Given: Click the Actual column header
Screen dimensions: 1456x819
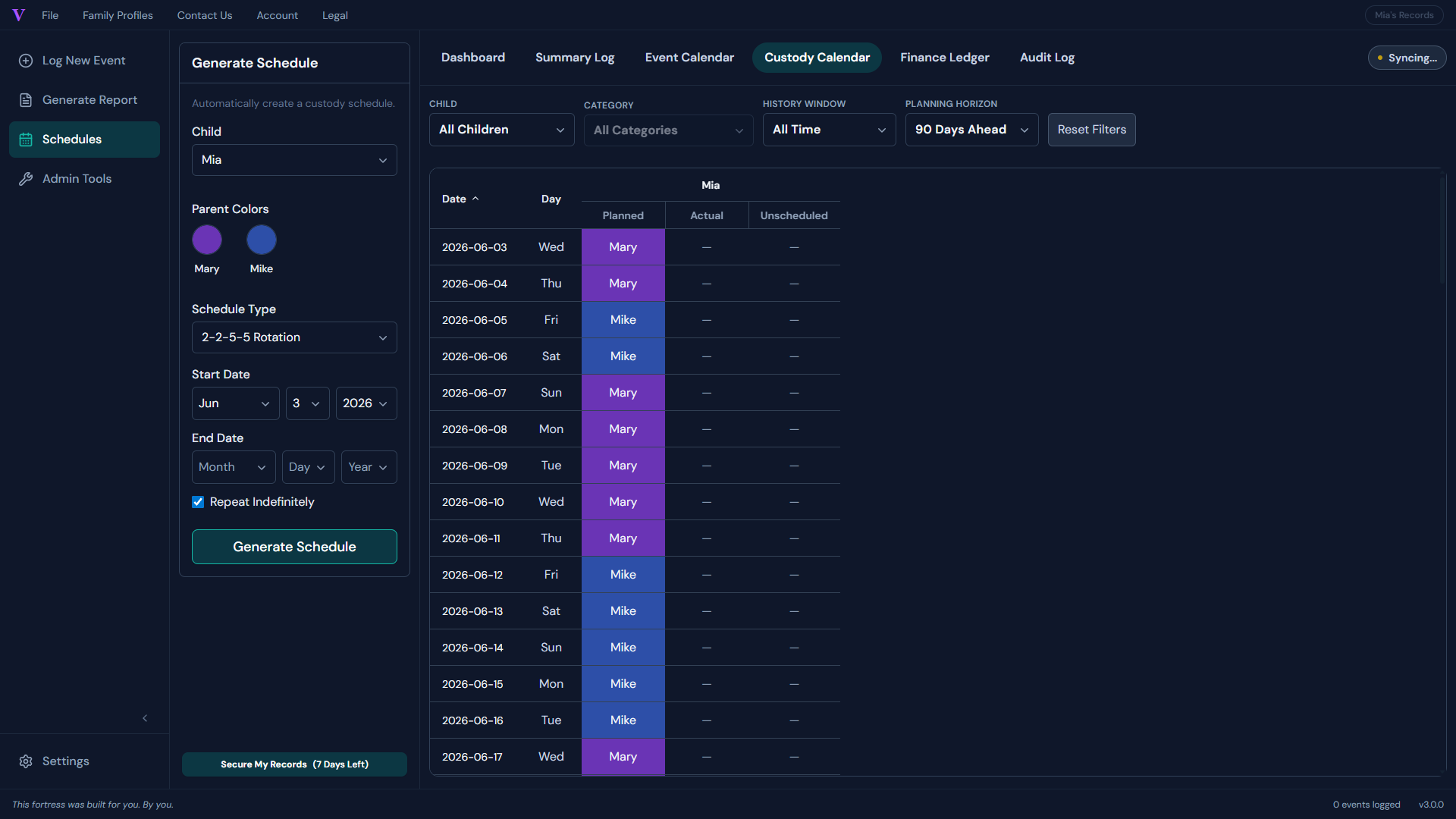Looking at the screenshot, I should [x=707, y=215].
